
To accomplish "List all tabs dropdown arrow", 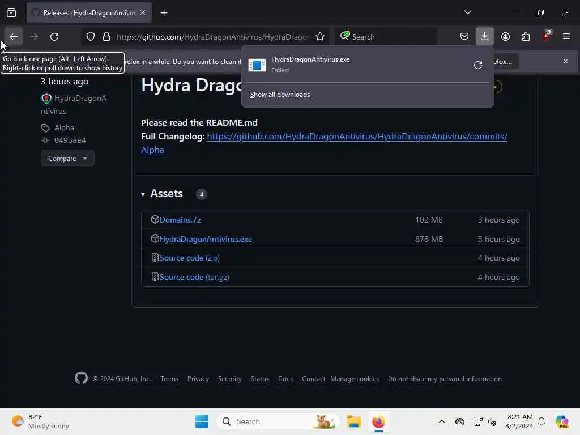I will [x=467, y=12].
